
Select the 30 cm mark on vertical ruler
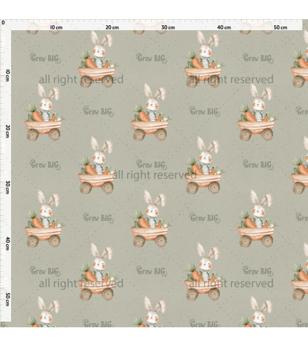pyautogui.click(x=7, y=187)
